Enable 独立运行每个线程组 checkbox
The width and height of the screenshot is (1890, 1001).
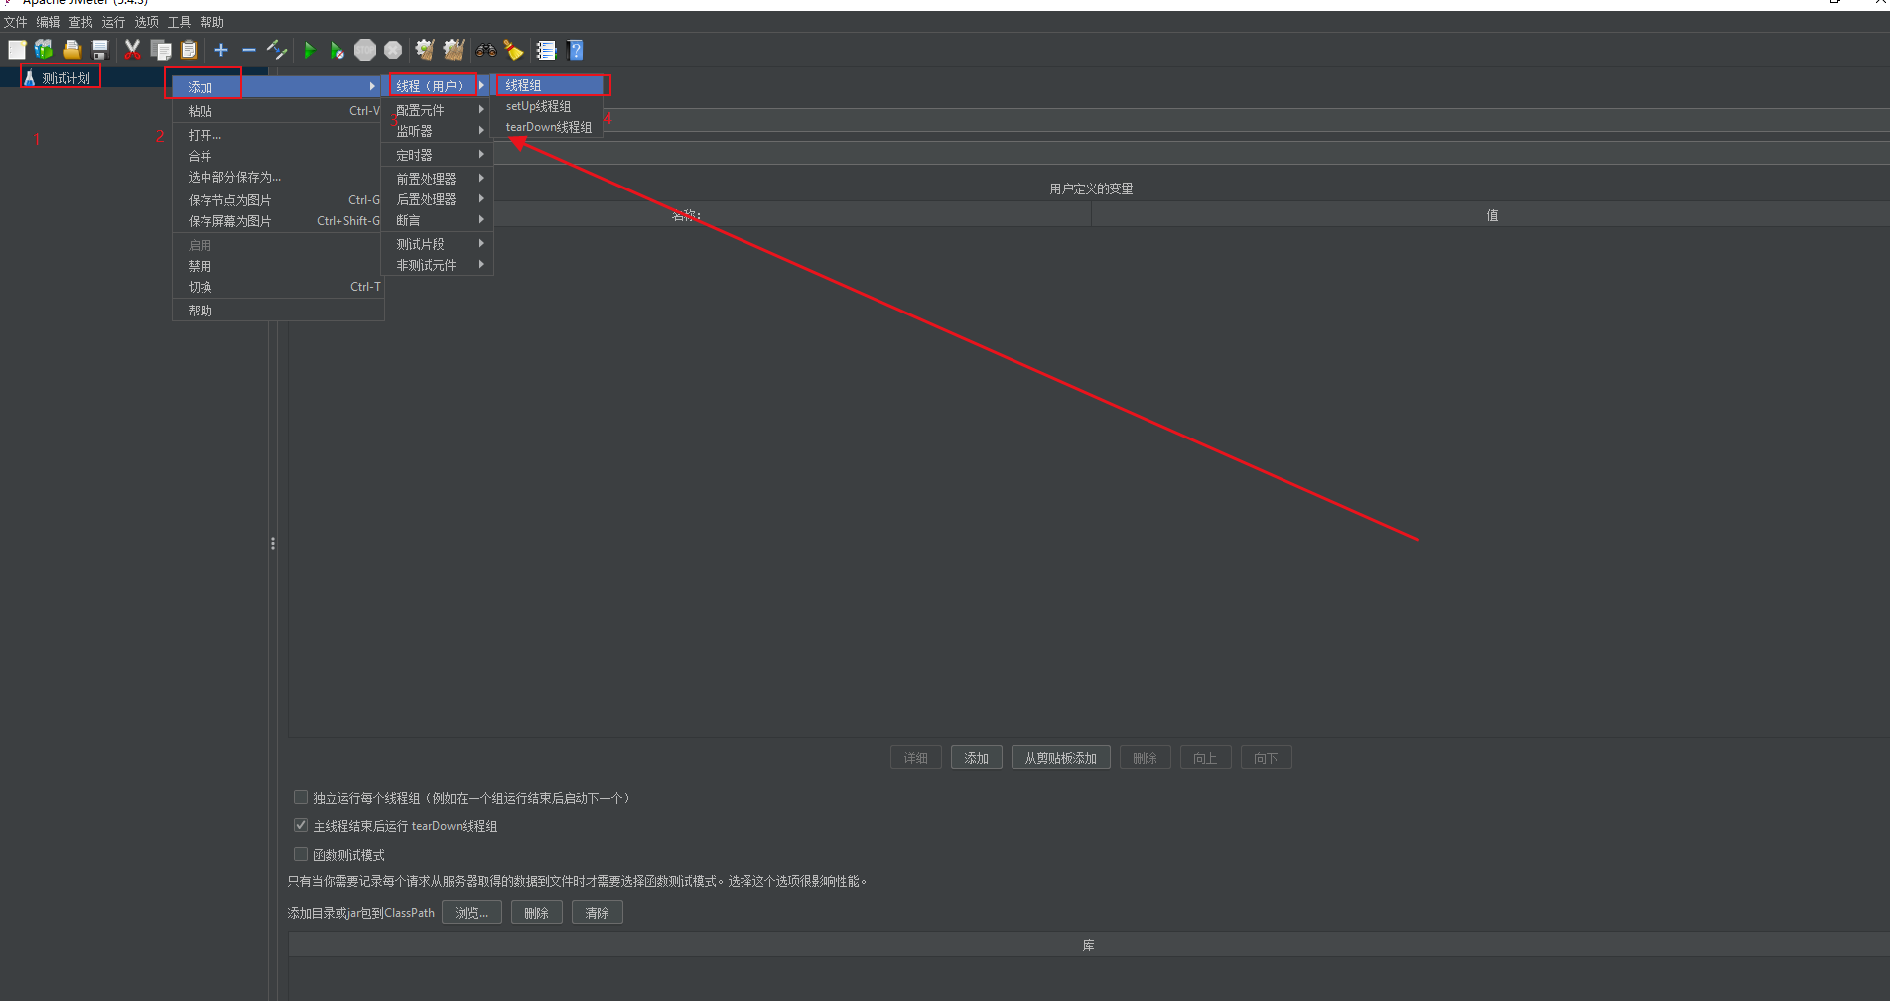click(301, 797)
